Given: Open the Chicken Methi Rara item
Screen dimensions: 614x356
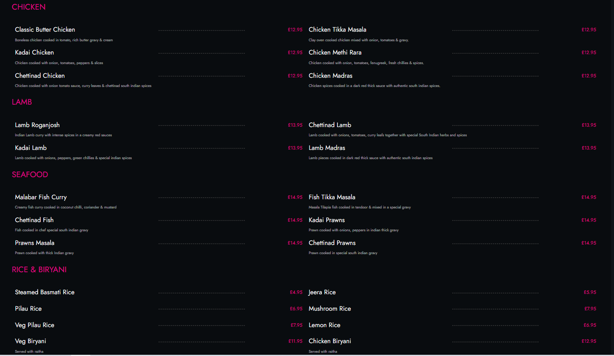Looking at the screenshot, I should (x=335, y=53).
